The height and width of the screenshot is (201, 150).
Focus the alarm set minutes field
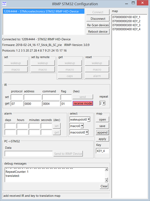click(34, 126)
